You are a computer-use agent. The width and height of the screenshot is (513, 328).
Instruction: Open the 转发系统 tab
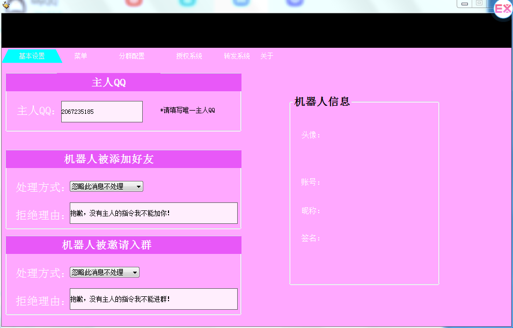tap(236, 56)
